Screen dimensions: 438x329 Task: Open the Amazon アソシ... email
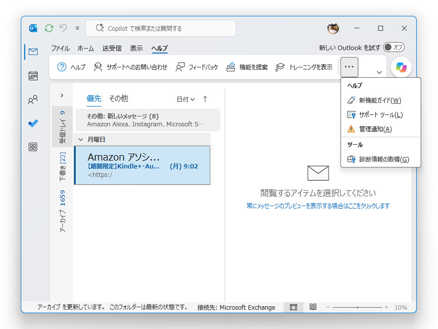[x=143, y=165]
